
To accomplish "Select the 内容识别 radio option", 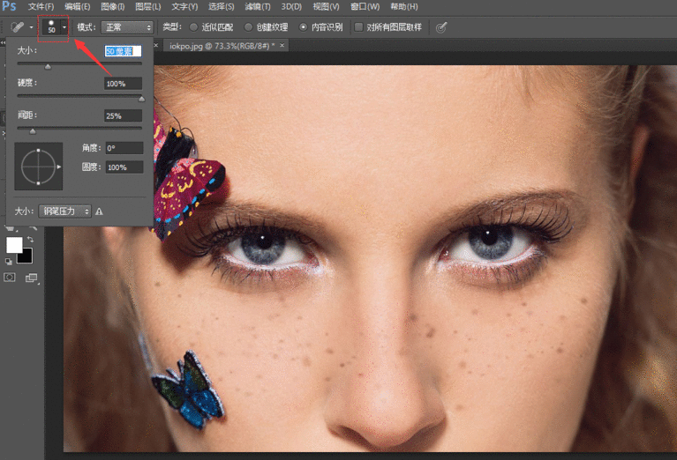I will tap(304, 27).
